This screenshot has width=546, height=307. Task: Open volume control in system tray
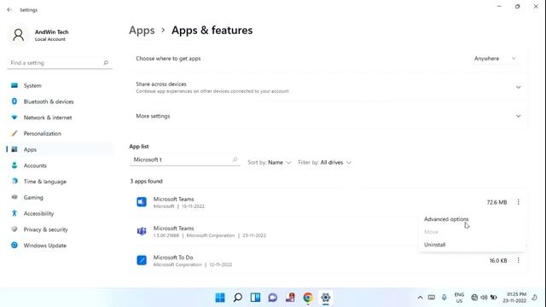pyautogui.click(x=484, y=298)
